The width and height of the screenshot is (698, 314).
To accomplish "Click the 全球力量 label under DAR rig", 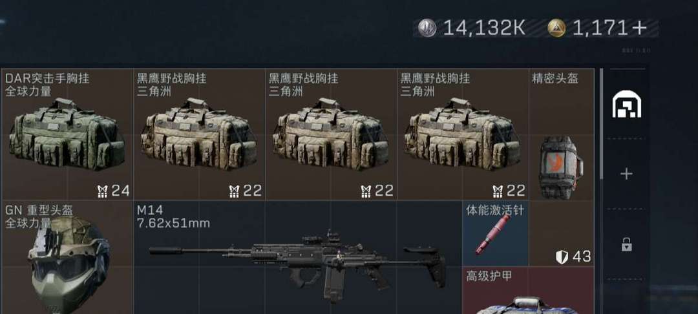I will [x=28, y=92].
